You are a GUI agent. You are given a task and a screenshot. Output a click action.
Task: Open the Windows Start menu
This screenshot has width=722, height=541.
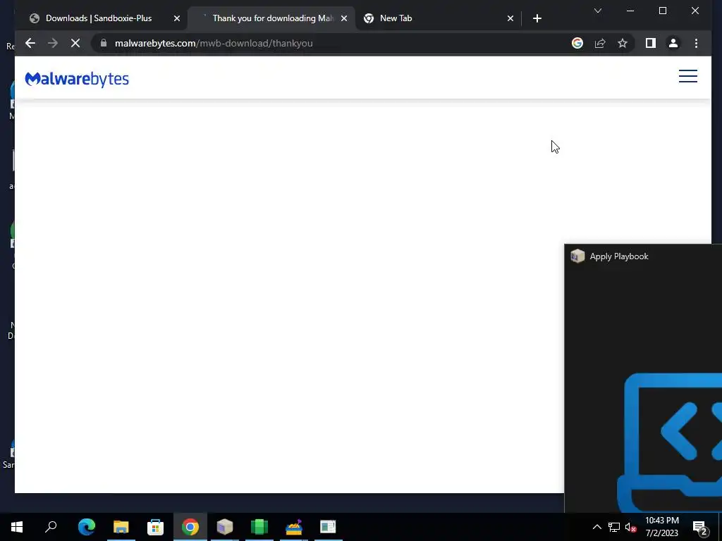[x=17, y=527]
